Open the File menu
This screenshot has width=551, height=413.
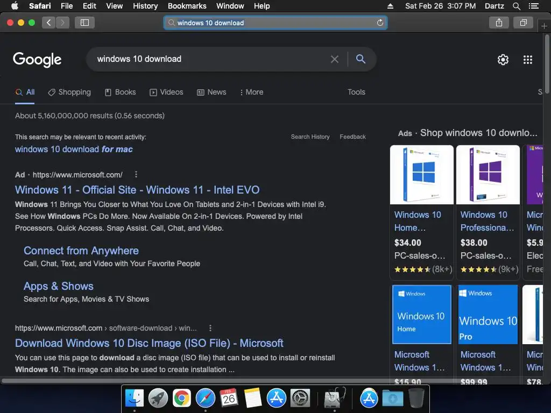point(66,6)
